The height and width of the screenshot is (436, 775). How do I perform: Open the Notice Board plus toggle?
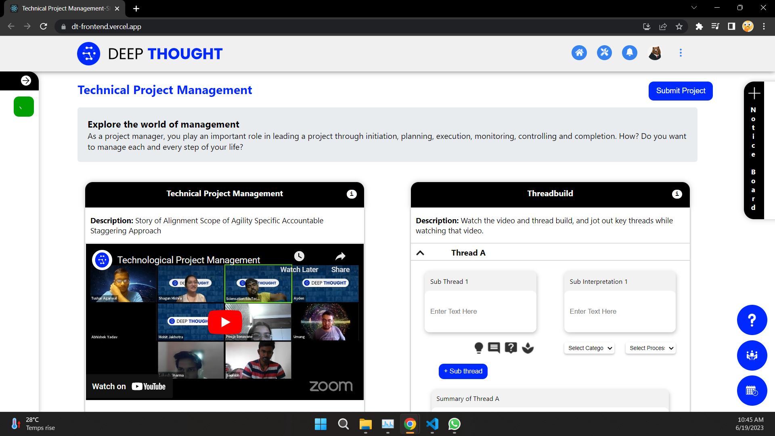click(754, 94)
